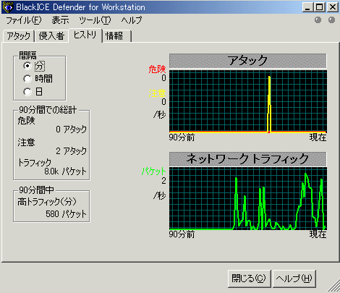Click the yellow spike in attack graph
Screen dimensions: 340x293
click(269, 104)
